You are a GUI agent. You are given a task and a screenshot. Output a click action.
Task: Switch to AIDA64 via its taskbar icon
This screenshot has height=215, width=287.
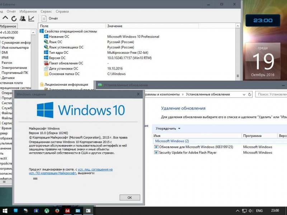coord(67,211)
